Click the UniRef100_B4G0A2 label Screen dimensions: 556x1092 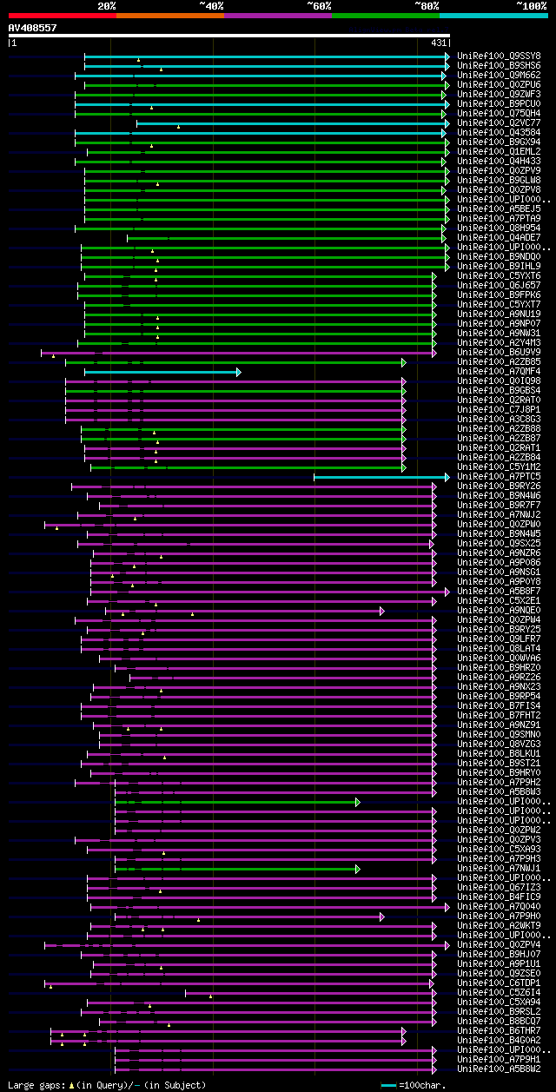pyautogui.click(x=499, y=1040)
